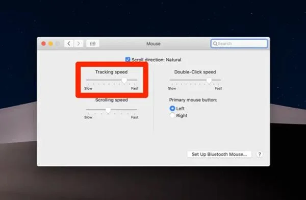
Task: Click the Double-Click speed label
Action: (195, 72)
